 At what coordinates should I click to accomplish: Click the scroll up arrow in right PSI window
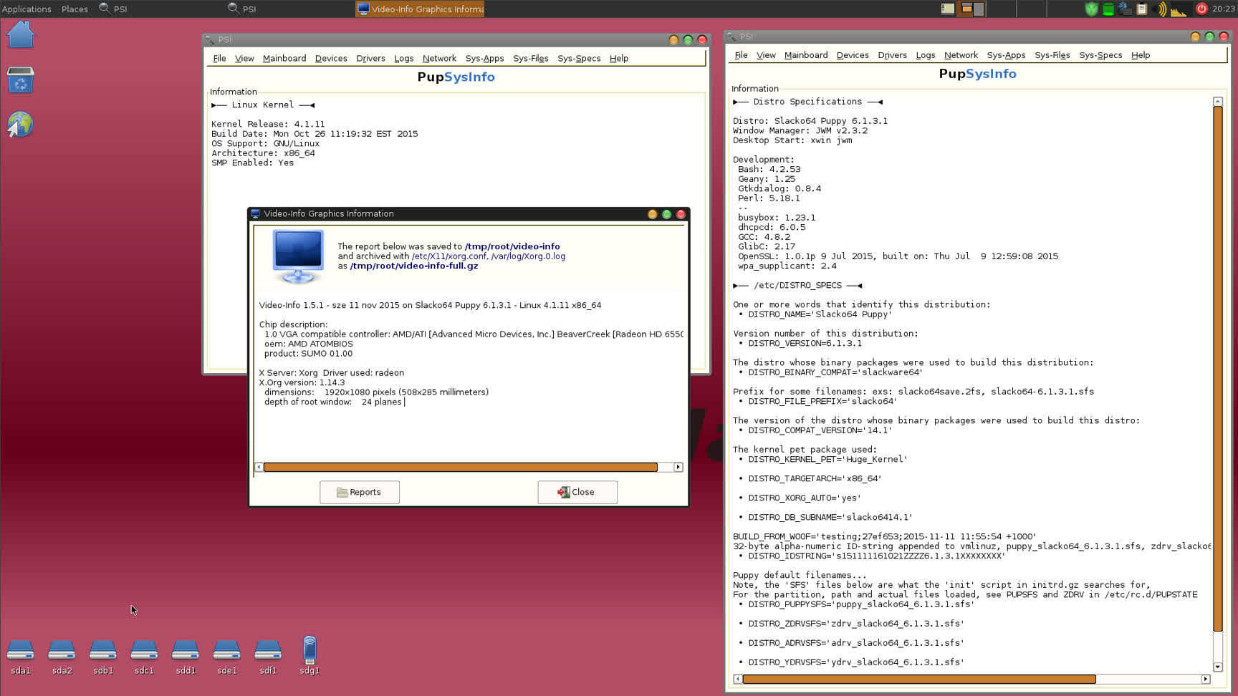(1217, 101)
